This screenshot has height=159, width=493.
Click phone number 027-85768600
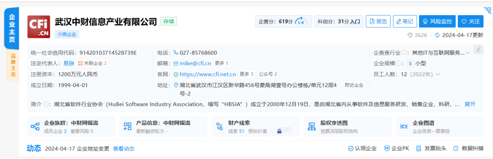pyautogui.click(x=198, y=53)
